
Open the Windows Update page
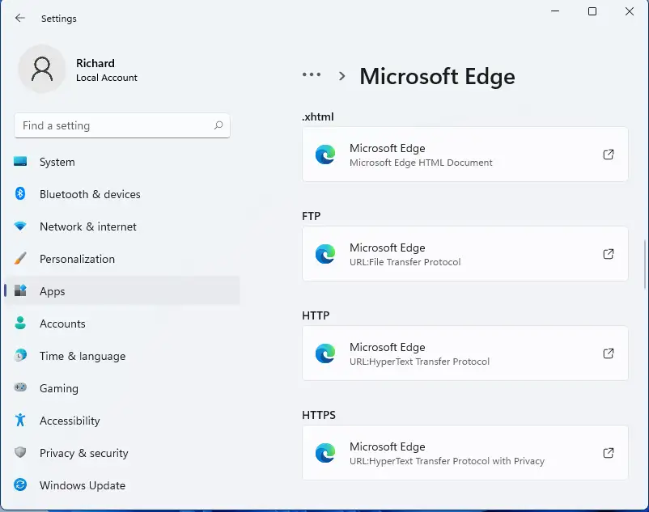[x=122, y=485]
